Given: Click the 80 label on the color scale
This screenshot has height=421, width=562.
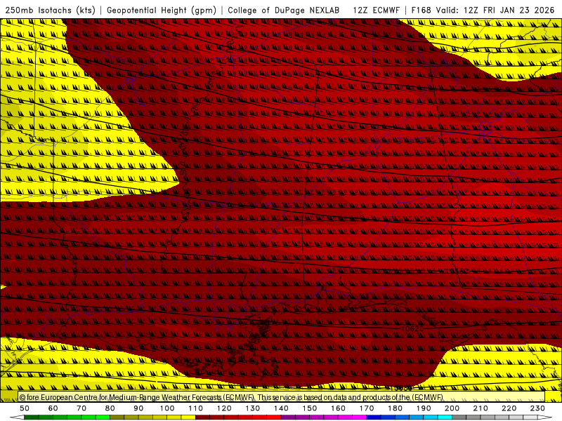Looking at the screenshot, I should (110, 408).
